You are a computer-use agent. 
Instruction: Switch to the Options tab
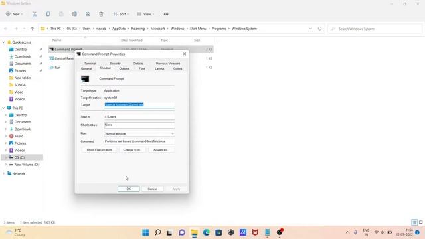tap(124, 69)
